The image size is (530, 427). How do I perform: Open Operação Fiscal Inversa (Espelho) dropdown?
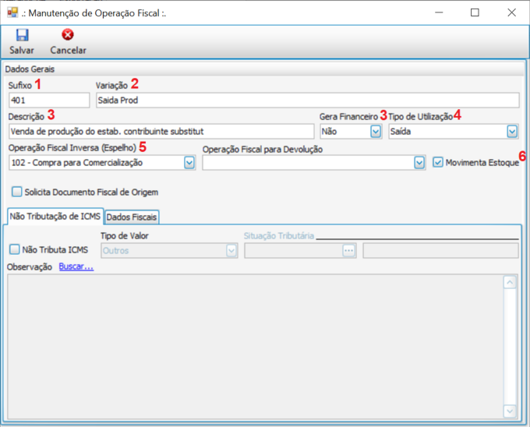click(189, 163)
